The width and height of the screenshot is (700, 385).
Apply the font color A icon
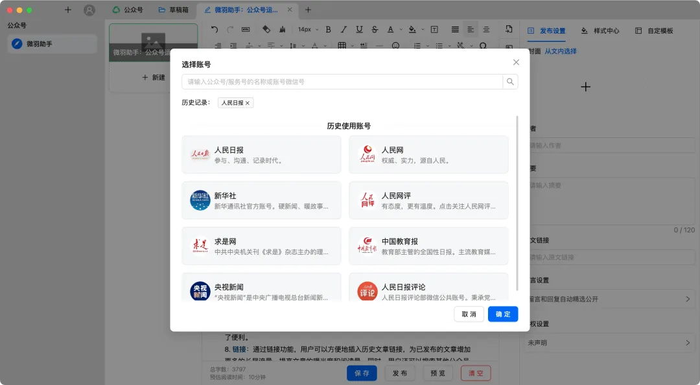pyautogui.click(x=391, y=29)
